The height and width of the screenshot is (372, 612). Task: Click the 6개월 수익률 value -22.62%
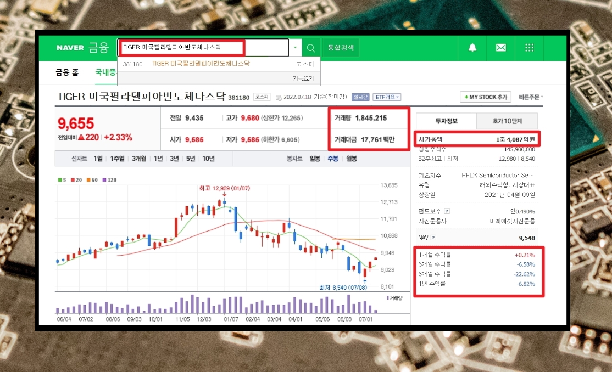click(x=524, y=274)
